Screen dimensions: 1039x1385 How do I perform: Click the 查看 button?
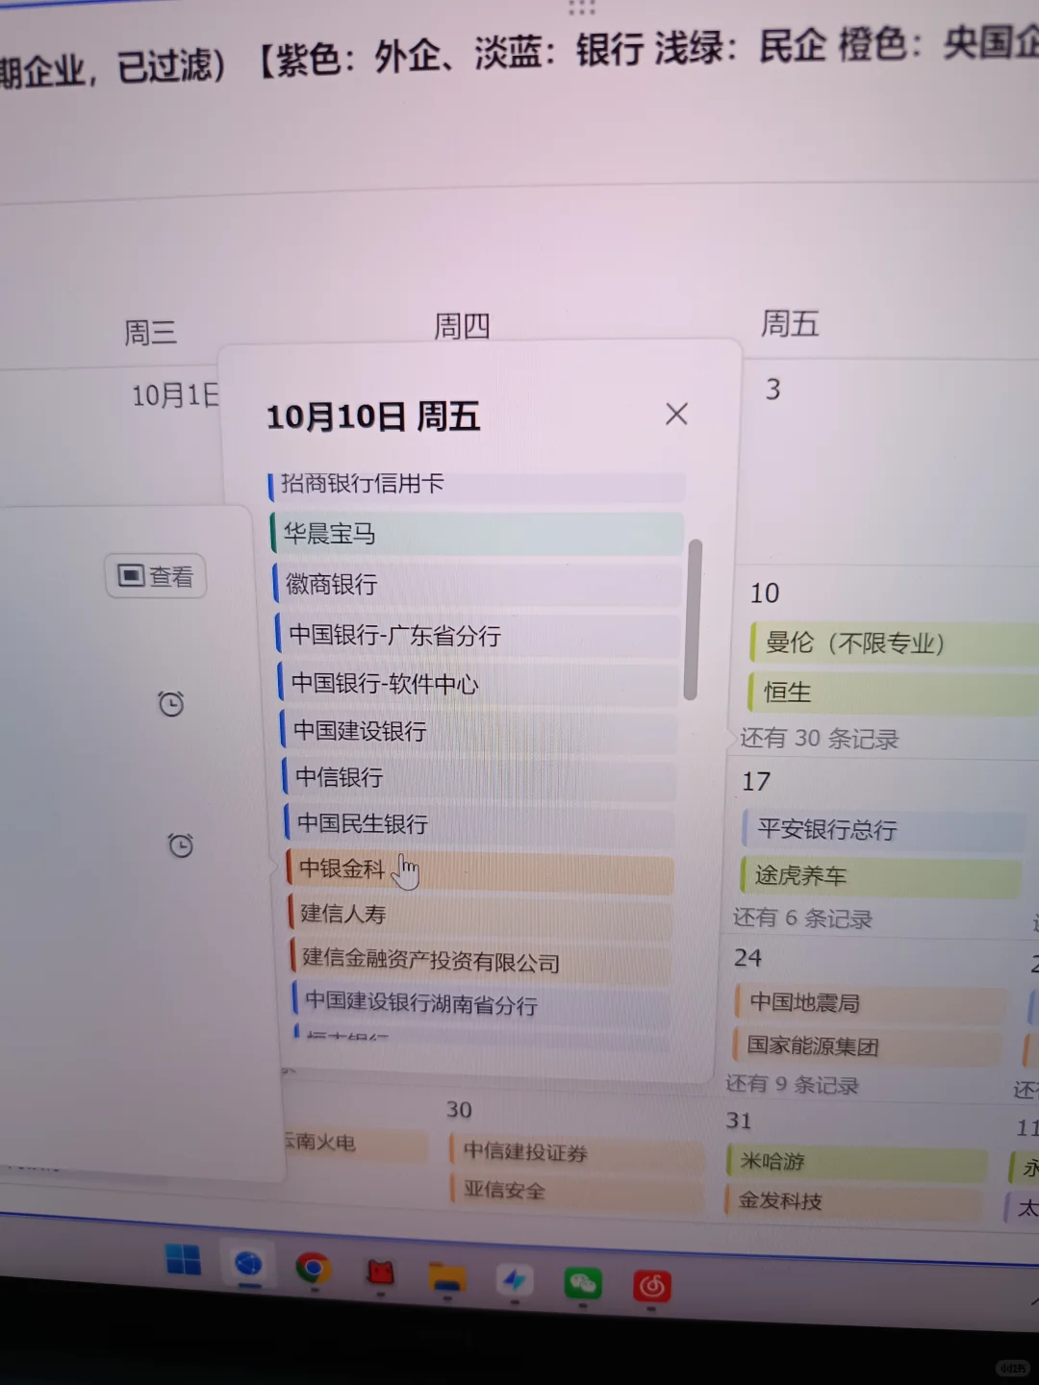[x=156, y=576]
